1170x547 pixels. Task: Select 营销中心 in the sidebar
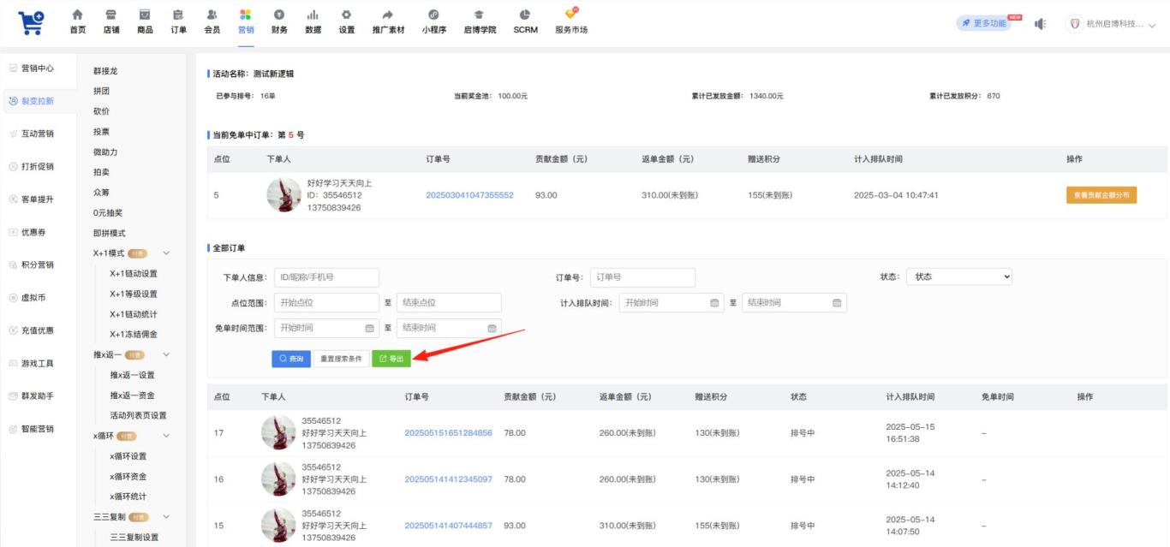coord(38,68)
